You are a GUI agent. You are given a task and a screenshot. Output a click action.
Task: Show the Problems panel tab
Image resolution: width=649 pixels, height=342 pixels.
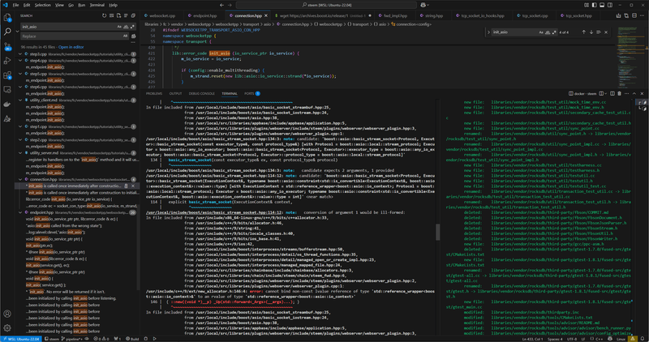click(154, 93)
